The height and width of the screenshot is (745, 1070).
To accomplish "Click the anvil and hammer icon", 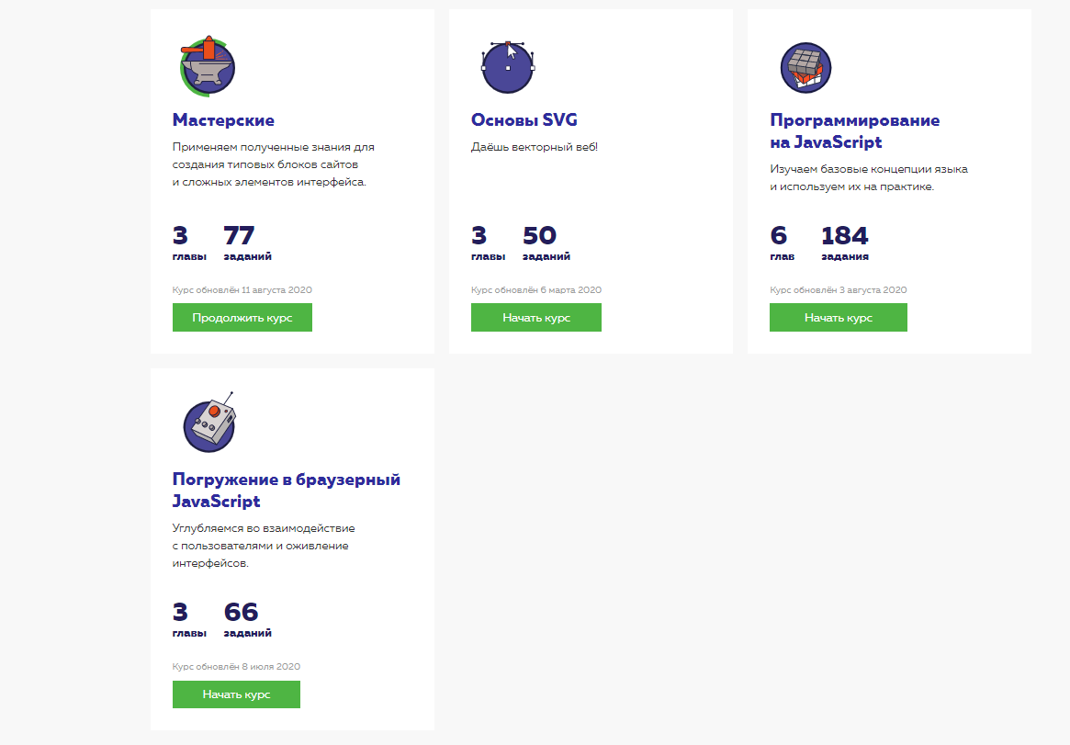I will [208, 66].
